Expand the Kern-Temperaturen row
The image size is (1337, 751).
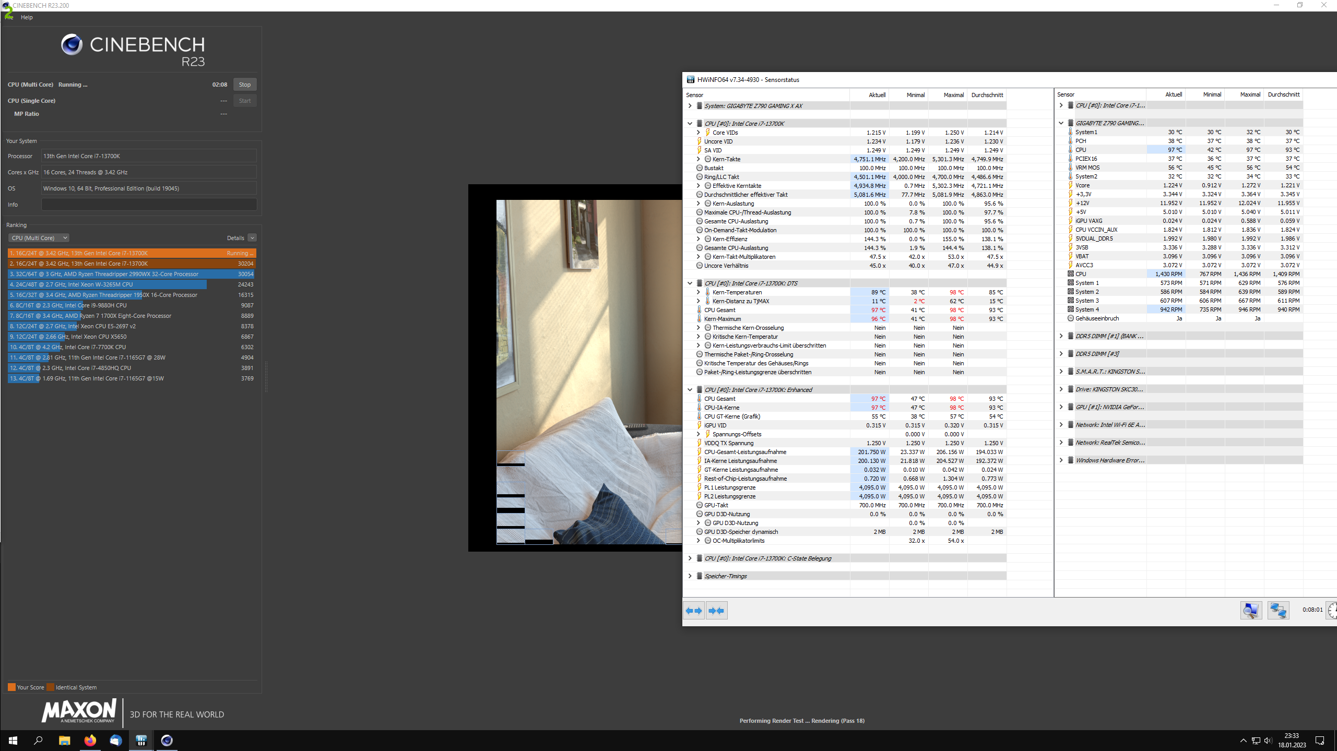click(x=698, y=292)
